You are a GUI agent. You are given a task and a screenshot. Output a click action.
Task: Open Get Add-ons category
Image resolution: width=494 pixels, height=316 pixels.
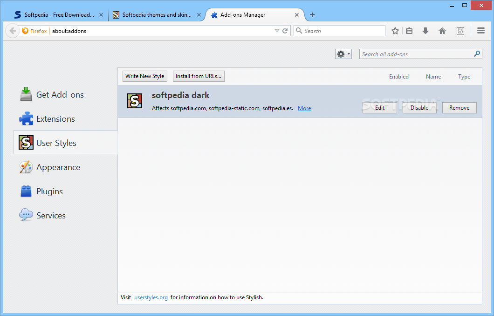click(66, 94)
